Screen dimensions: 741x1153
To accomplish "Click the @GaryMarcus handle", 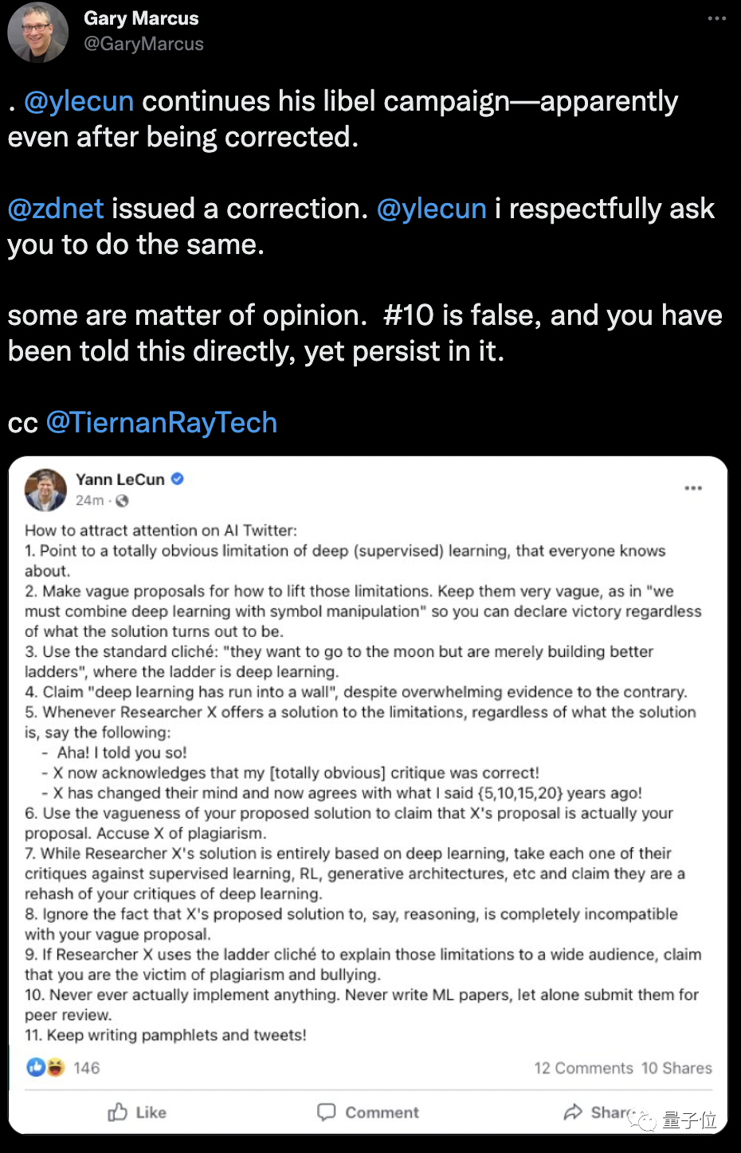I will pyautogui.click(x=143, y=44).
